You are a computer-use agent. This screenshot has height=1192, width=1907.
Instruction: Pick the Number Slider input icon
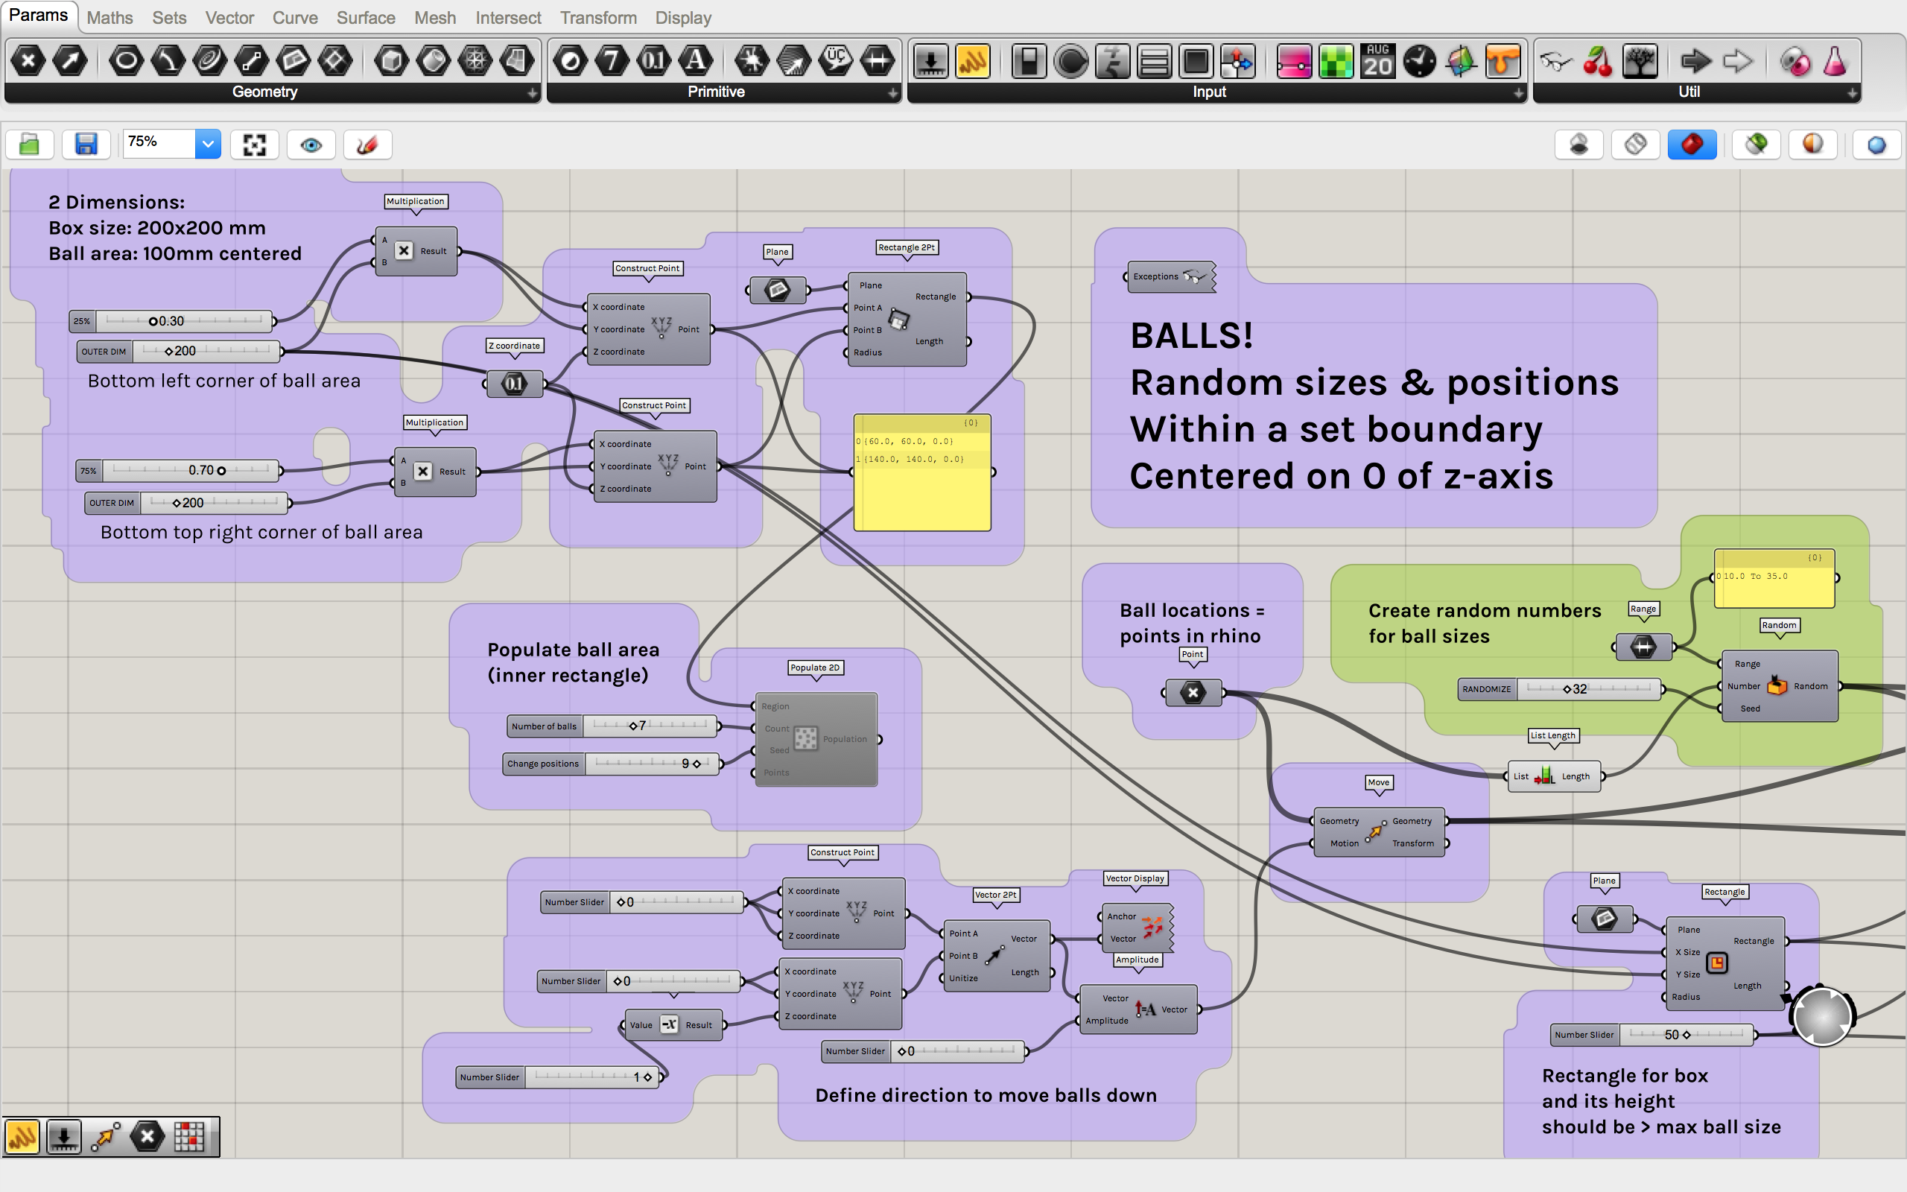[x=930, y=60]
